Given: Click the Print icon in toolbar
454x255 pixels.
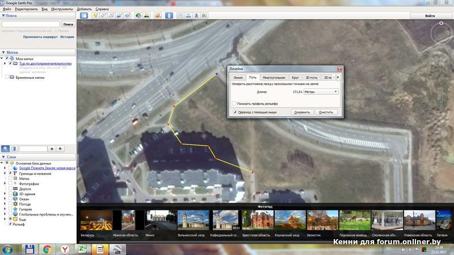Looking at the screenshot, I should (x=188, y=16).
